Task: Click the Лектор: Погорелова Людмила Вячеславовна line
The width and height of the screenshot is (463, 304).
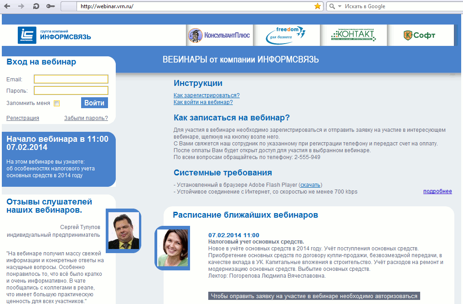Action: 267,276
